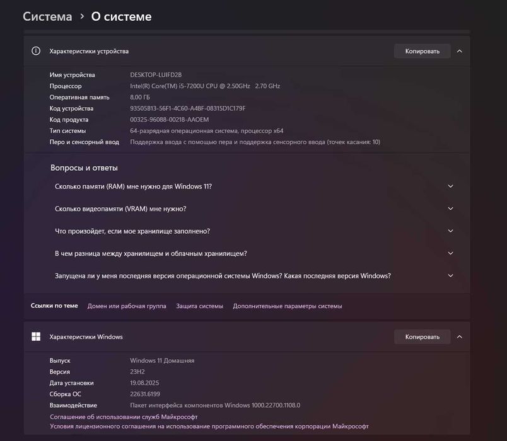Open Домен или рабочая группа link
This screenshot has width=507, height=441.
click(x=127, y=306)
